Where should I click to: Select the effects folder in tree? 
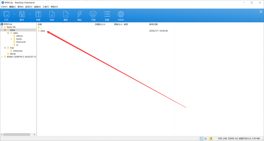tap(19, 36)
